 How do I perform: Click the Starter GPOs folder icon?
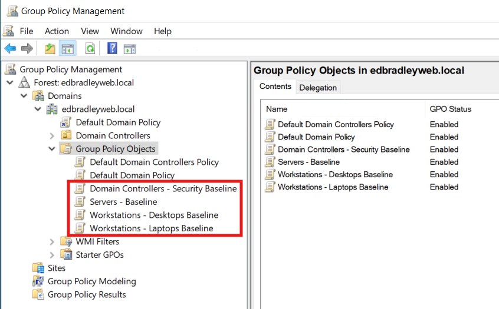click(x=66, y=254)
